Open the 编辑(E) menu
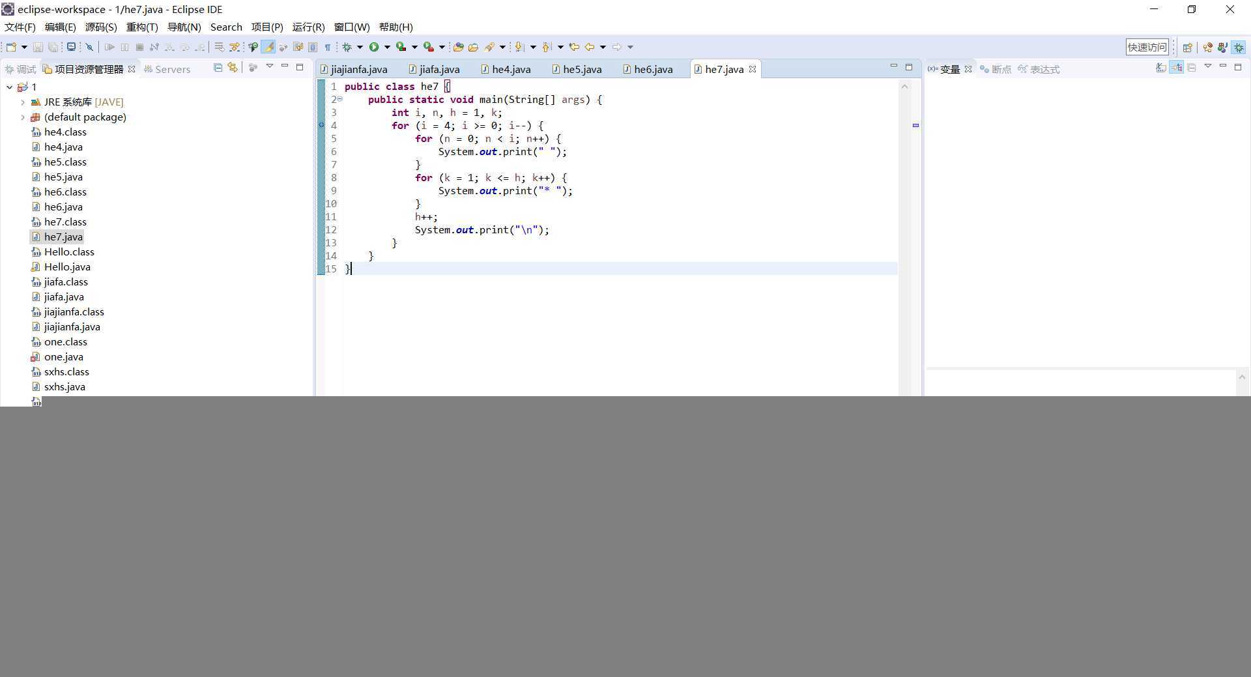The image size is (1251, 677). pos(60,27)
